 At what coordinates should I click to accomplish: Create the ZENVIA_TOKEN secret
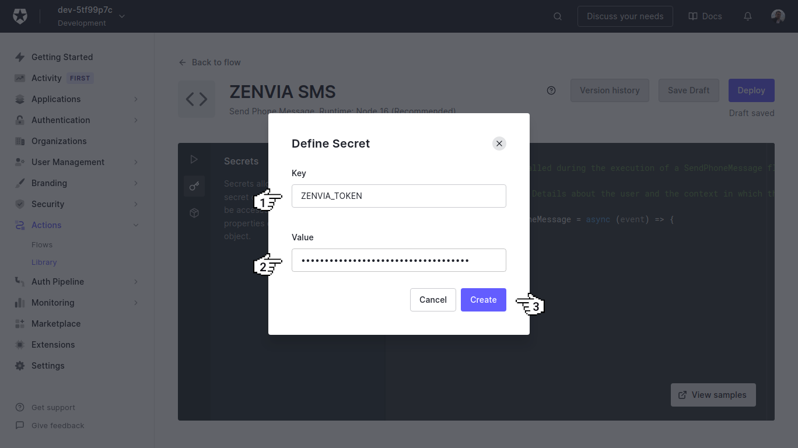[x=483, y=299]
